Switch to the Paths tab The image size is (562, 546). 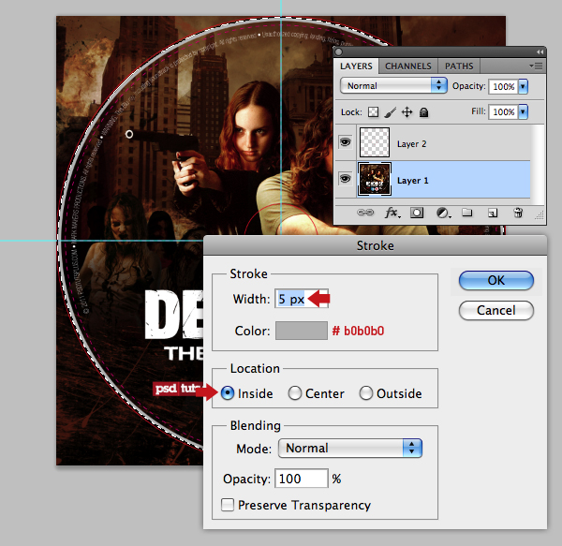459,66
